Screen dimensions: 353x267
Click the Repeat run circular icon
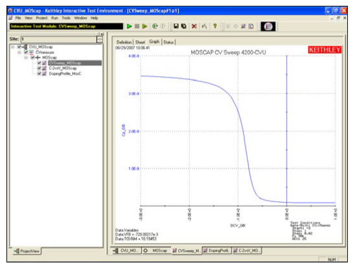(x=155, y=26)
